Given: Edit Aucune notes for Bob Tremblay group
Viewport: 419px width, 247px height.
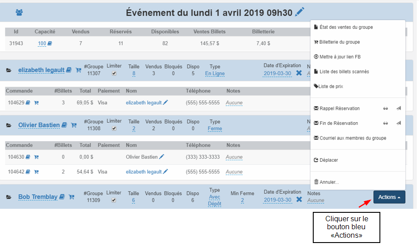Looking at the screenshot, I should coord(315,200).
